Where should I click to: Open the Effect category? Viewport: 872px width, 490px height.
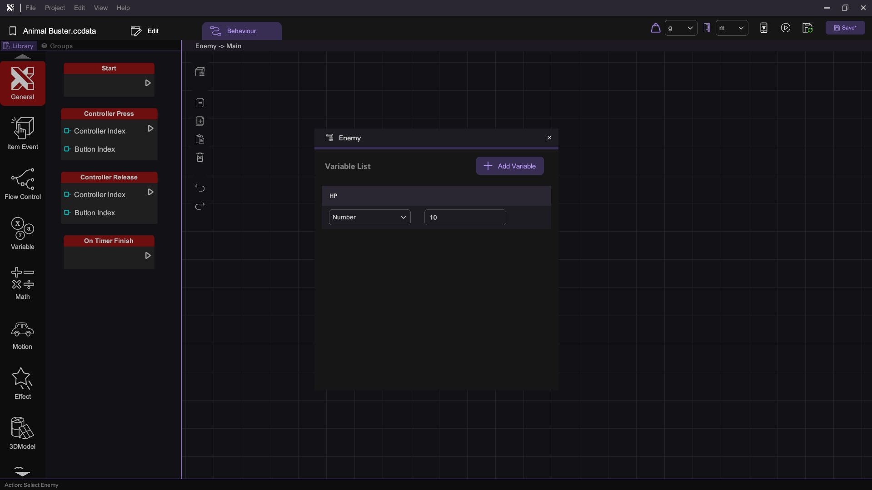click(22, 383)
